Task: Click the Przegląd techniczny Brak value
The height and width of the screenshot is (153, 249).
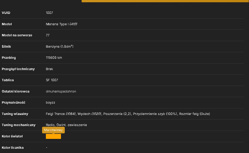Action: [49, 69]
